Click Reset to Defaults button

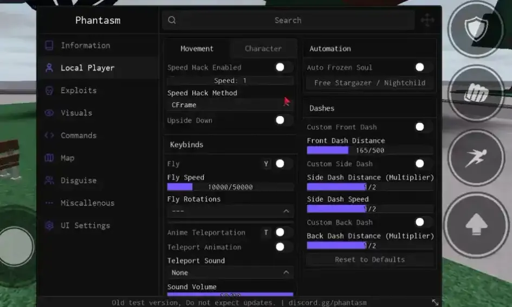click(370, 260)
